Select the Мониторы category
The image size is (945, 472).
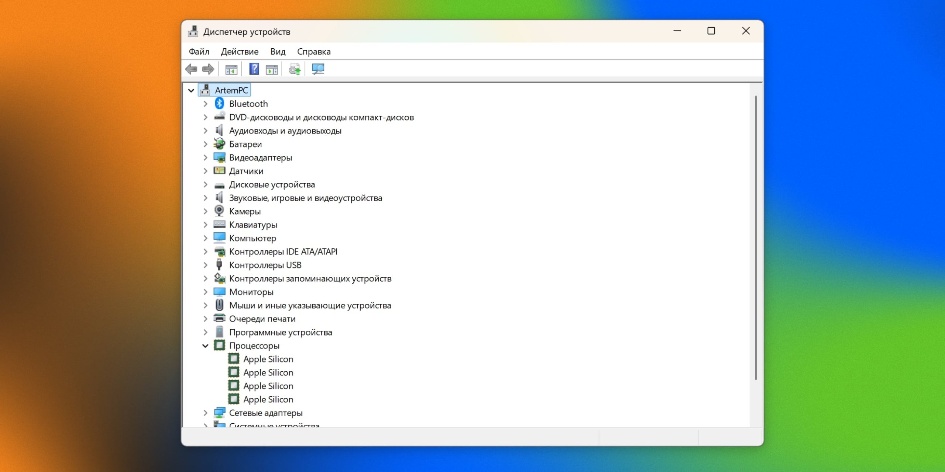coord(251,292)
